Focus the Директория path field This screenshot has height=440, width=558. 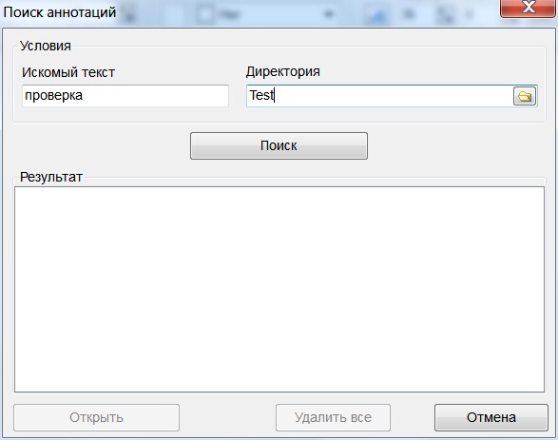(379, 96)
